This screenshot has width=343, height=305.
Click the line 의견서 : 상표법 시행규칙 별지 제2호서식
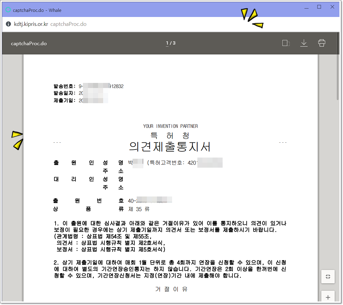point(111,243)
